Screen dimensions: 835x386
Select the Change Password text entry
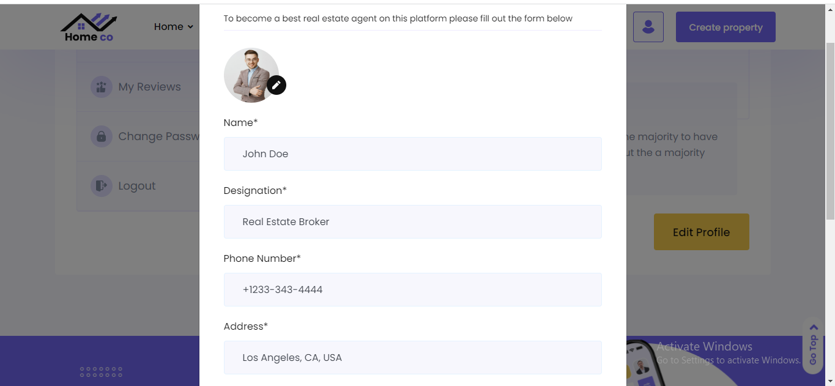pos(159,136)
